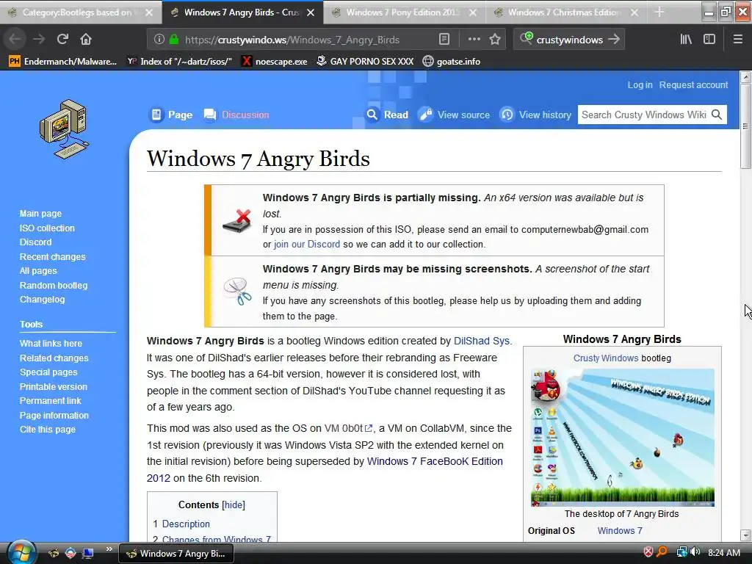The width and height of the screenshot is (752, 564).
Task: Open Index of /~dartz/isos/ bookmark
Action: 179,62
